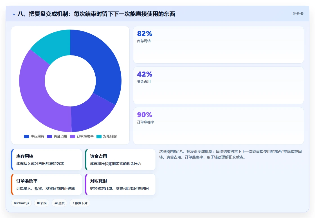Click the Chart.js tag chip
Screen dimensions: 315x218
tap(21, 203)
